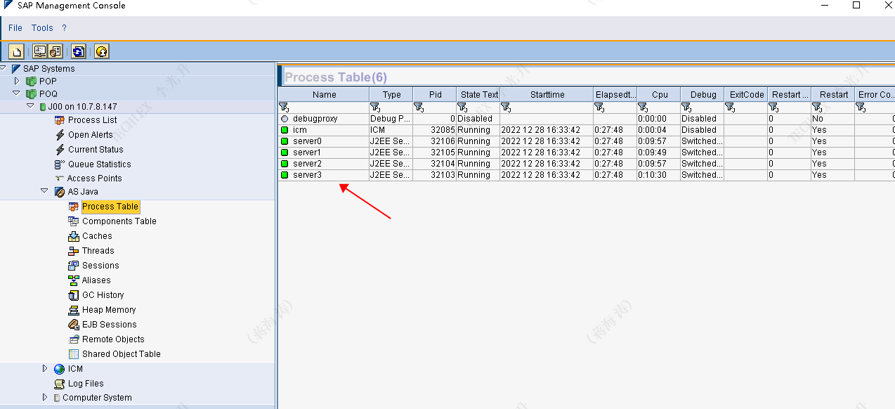Select the EJB Sessions icon

coord(74,325)
